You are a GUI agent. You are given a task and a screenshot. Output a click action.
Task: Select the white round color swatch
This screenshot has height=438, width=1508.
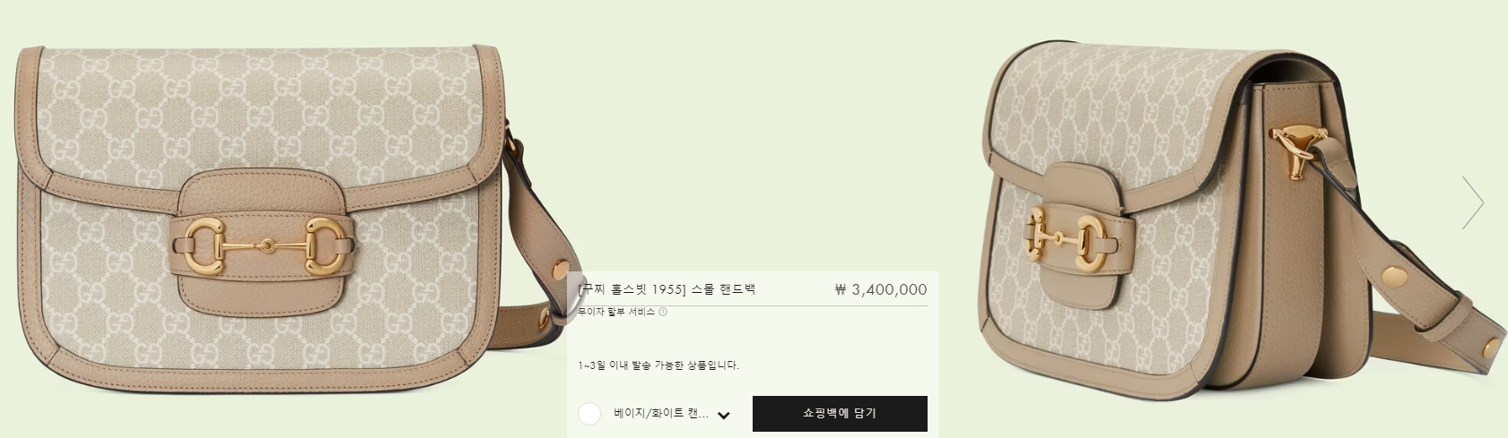pos(589,414)
